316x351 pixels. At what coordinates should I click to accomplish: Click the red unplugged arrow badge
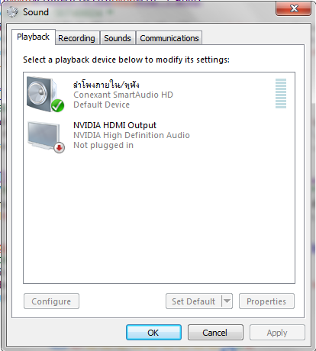[60, 147]
